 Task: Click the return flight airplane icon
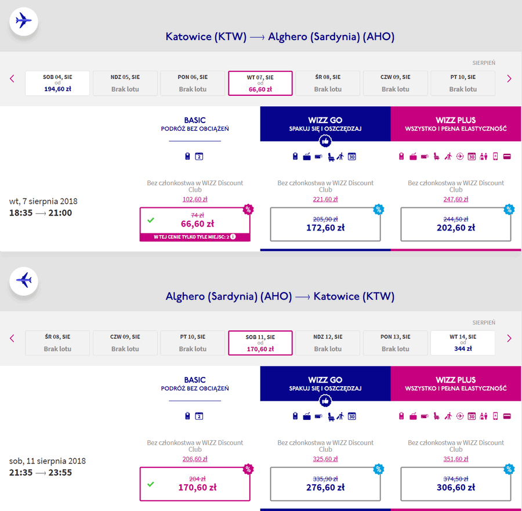click(x=24, y=280)
